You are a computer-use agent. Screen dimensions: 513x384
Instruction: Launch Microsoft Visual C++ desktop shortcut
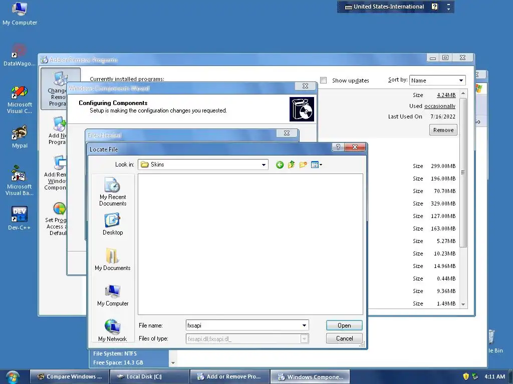coord(20,100)
